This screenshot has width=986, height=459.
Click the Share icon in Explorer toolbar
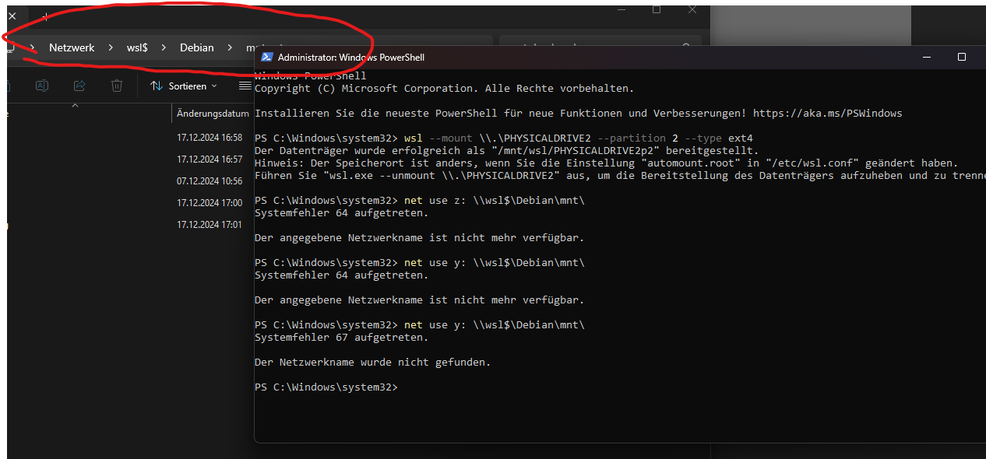(79, 86)
